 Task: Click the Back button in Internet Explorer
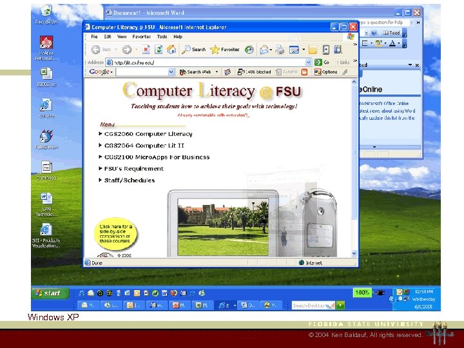101,50
